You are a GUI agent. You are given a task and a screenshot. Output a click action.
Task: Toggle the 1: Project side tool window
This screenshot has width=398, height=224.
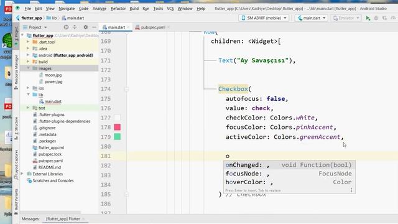tap(16, 35)
